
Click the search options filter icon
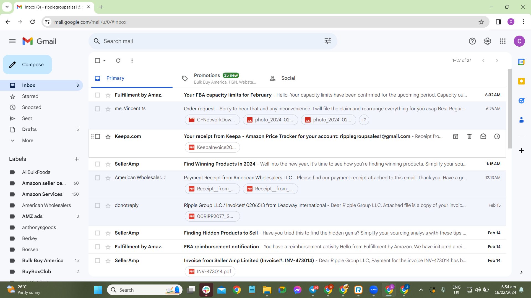coord(328,41)
